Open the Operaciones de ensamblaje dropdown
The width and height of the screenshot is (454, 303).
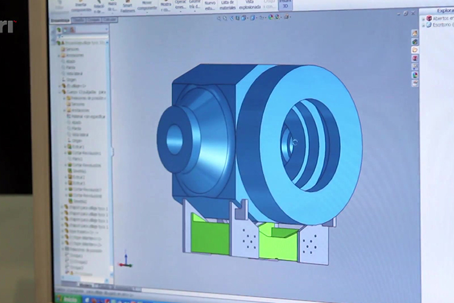click(x=180, y=4)
